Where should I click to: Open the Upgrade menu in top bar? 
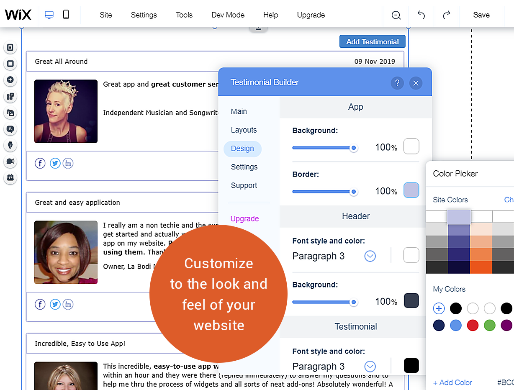click(x=311, y=15)
